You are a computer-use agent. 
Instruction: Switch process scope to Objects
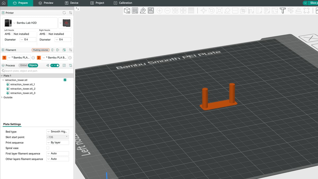coord(33,65)
